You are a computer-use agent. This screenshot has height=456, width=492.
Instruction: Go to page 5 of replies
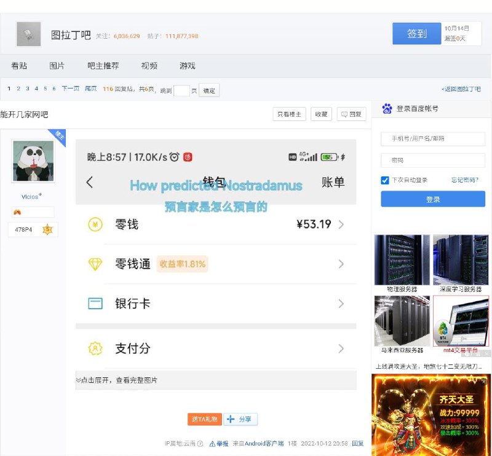[46, 88]
